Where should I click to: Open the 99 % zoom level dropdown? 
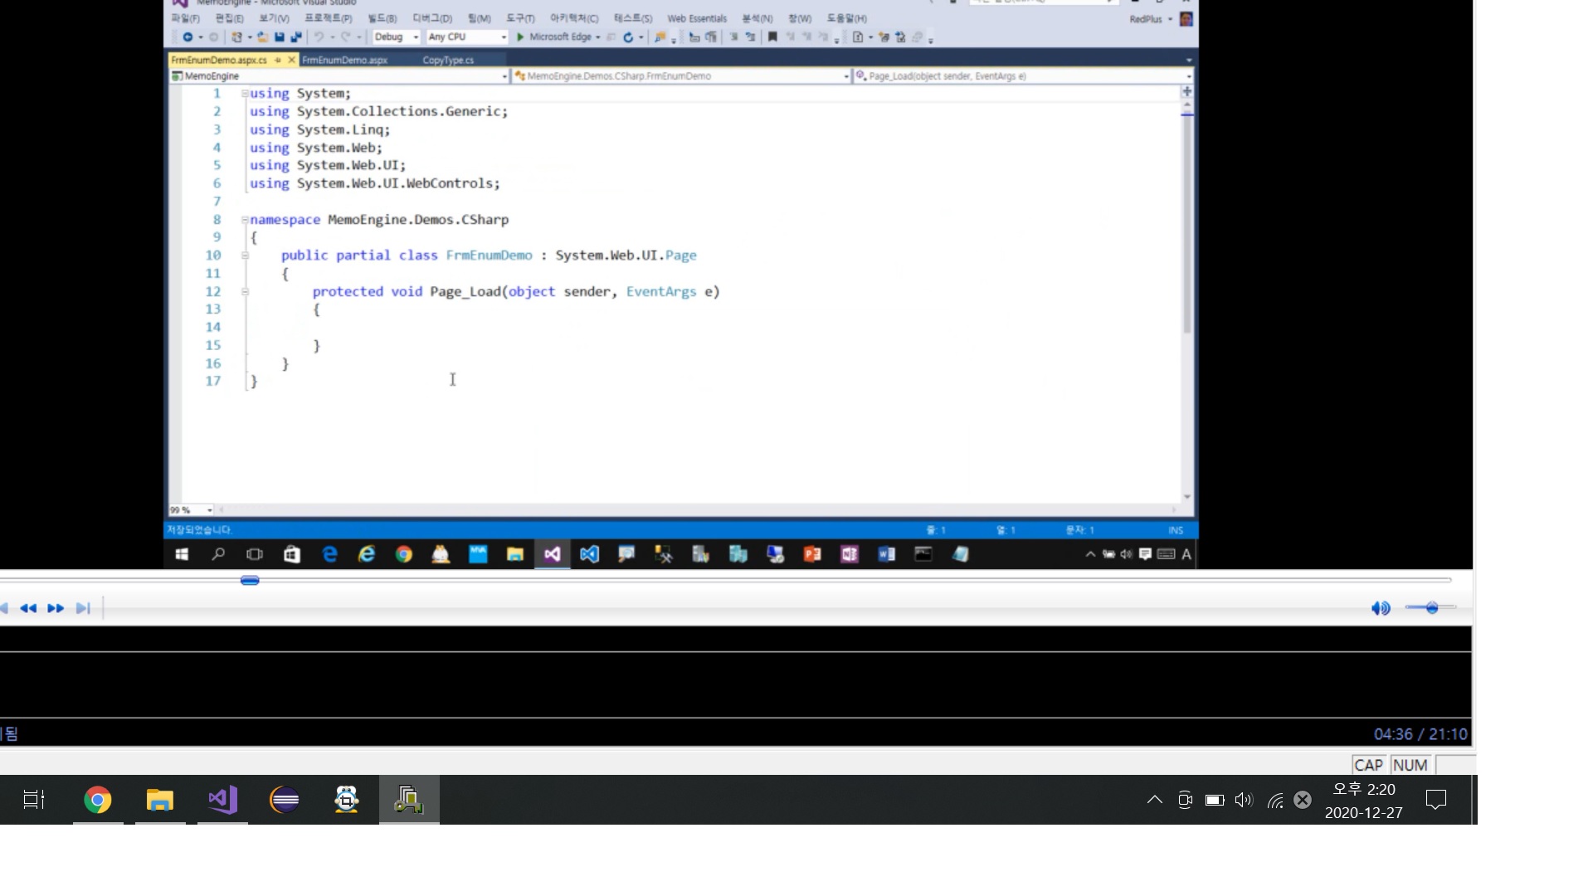(x=192, y=510)
